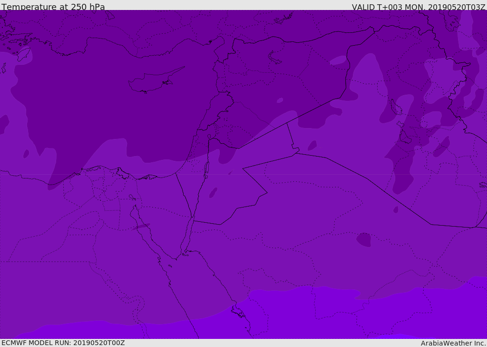487x347 pixels.
Task: Click the VALID T+003 timestamp text
Action: (x=418, y=7)
